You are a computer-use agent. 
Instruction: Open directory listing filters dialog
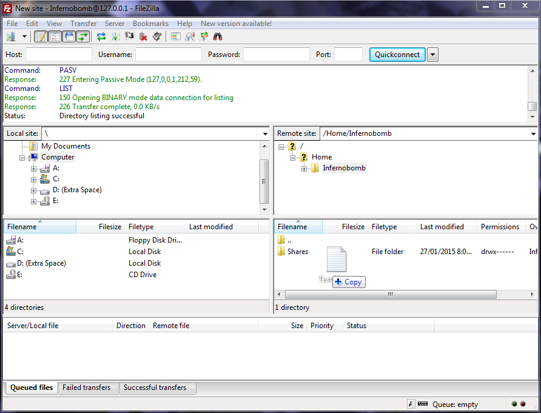tap(176, 36)
